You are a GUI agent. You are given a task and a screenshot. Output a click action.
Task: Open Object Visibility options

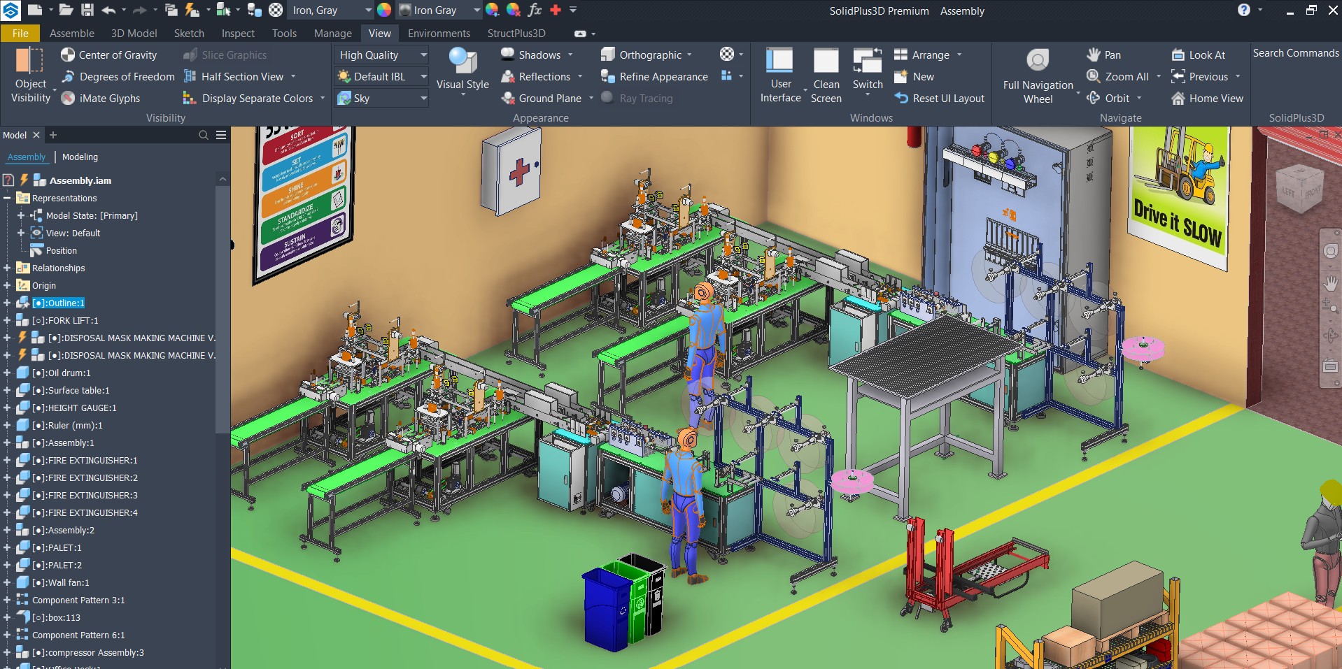point(31,75)
